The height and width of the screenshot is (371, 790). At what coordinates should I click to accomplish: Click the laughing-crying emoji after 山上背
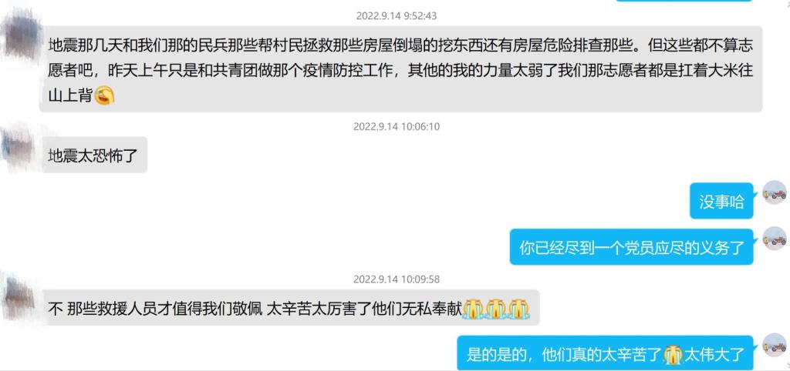pyautogui.click(x=104, y=95)
